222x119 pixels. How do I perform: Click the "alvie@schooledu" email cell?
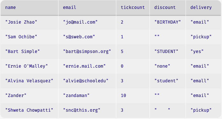tap(87, 81)
